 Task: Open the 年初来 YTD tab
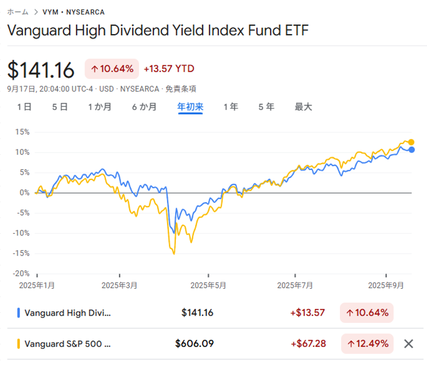tap(190, 107)
